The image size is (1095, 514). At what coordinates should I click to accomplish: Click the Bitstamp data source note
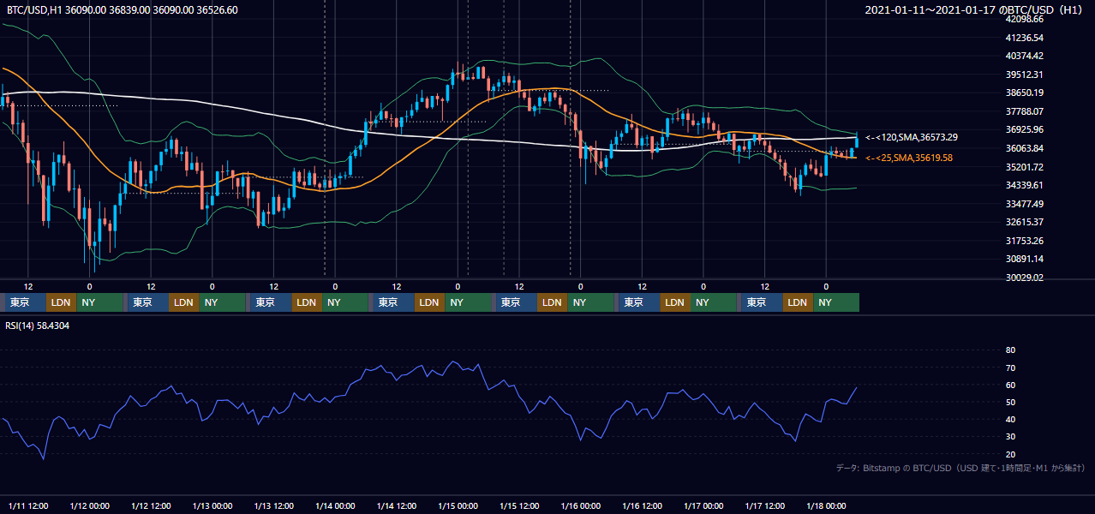coord(960,468)
